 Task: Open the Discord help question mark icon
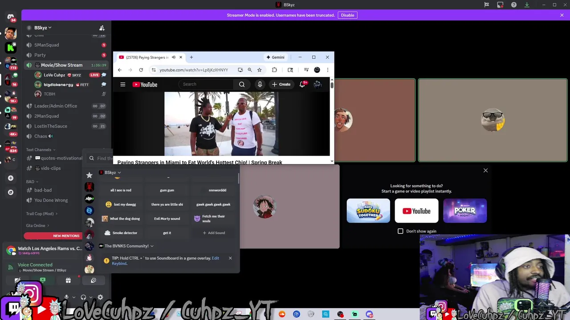tap(514, 5)
